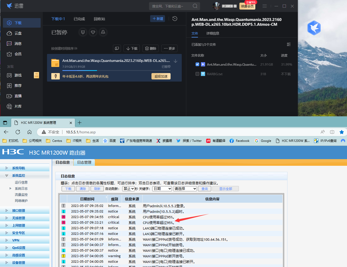This screenshot has height=267, width=347.
Task: Open the 更多 menu in Xunlei toolbar
Action: pyautogui.click(x=169, y=48)
